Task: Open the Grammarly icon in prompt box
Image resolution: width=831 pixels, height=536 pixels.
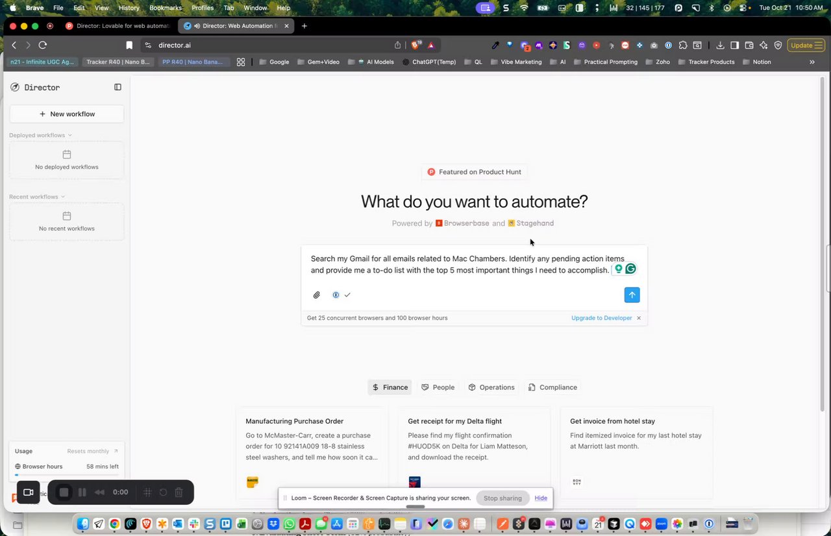Action: click(630, 269)
